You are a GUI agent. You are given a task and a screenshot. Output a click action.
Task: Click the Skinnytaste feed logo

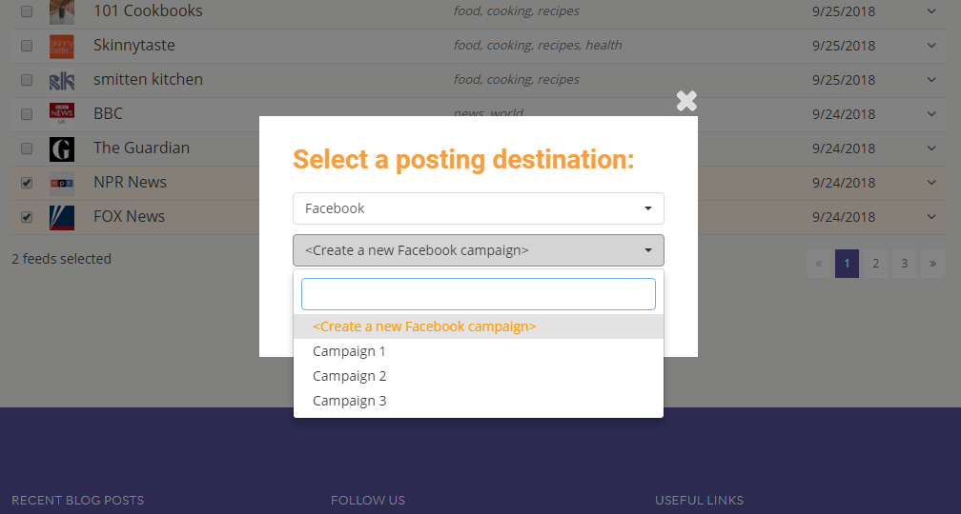[62, 46]
